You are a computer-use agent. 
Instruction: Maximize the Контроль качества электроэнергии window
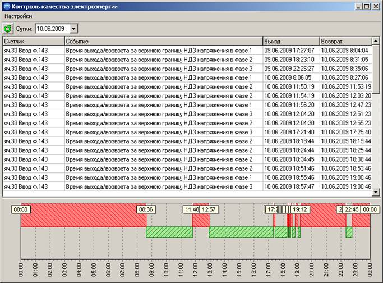367,7
